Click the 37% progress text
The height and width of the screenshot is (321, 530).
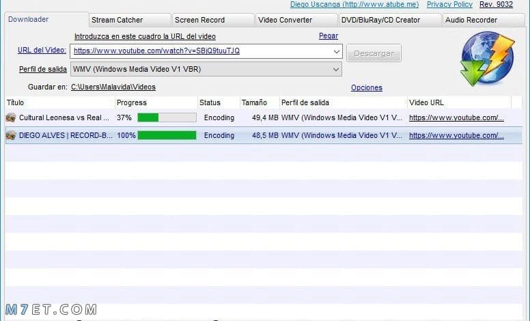point(124,117)
